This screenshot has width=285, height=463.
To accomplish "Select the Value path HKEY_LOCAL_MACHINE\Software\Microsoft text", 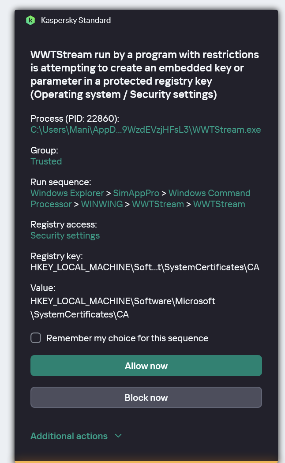I will 123,301.
